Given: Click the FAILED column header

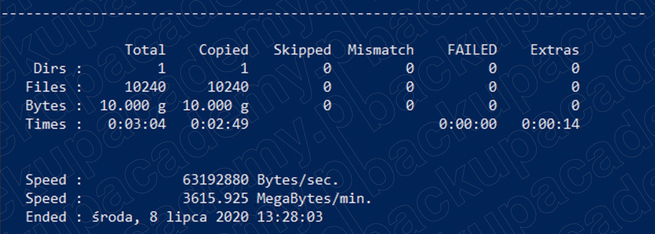Looking at the screenshot, I should [x=472, y=50].
